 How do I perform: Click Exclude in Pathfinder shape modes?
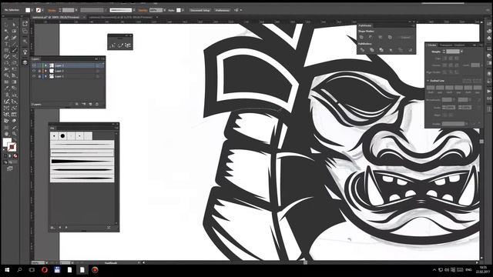coord(391,37)
